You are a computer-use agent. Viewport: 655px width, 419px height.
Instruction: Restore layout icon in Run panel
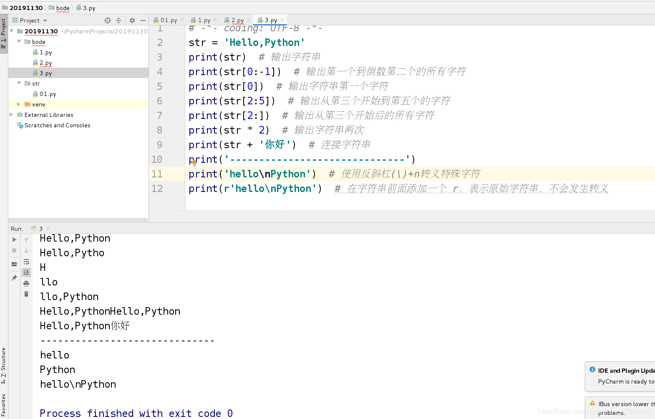pyautogui.click(x=14, y=264)
